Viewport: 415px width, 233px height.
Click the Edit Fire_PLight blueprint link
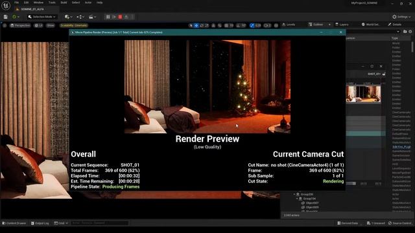[x=401, y=147]
